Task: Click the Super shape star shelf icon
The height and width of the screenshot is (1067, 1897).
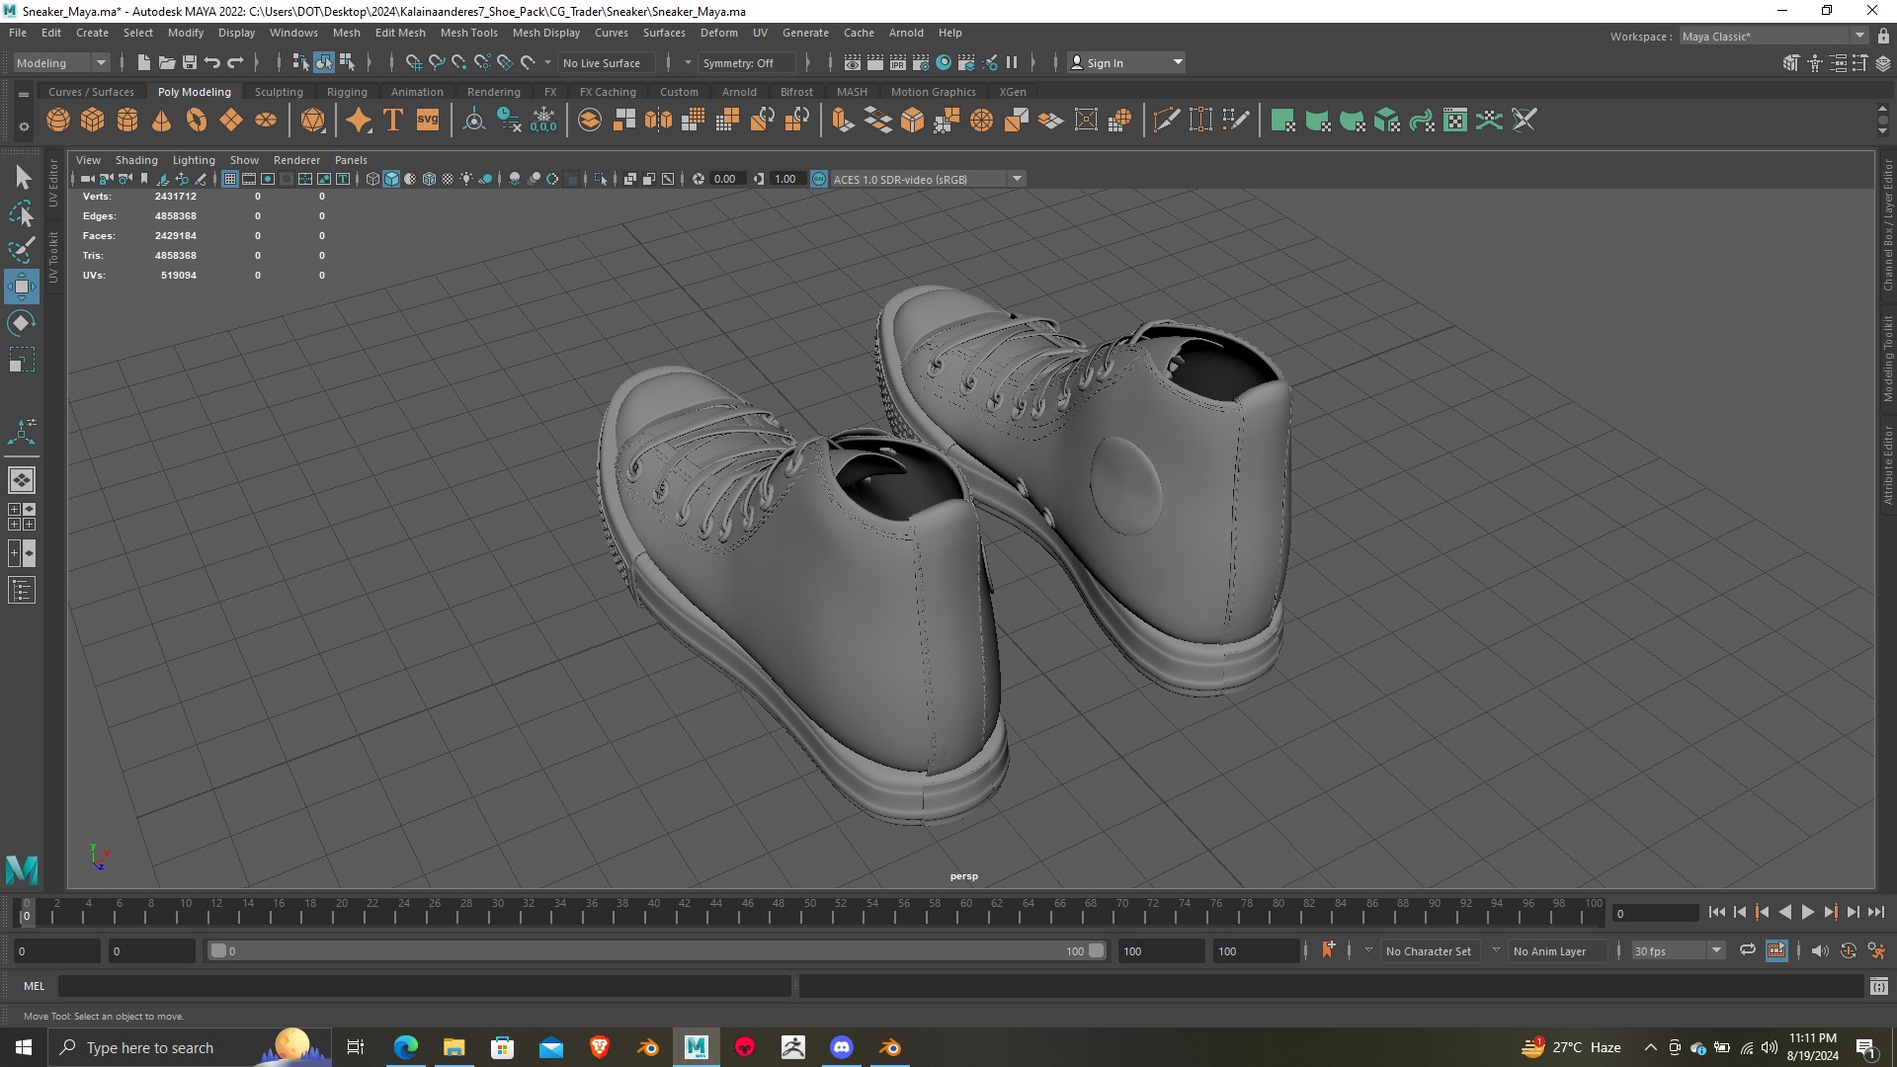Action: coord(359,121)
